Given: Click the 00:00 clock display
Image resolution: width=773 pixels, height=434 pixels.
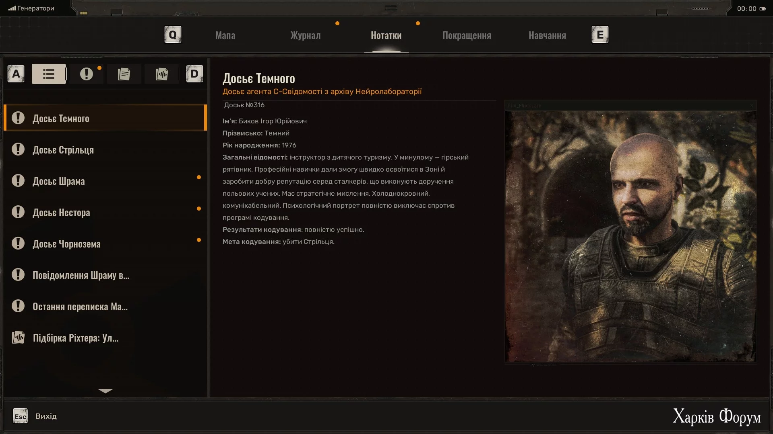Looking at the screenshot, I should click(x=746, y=8).
